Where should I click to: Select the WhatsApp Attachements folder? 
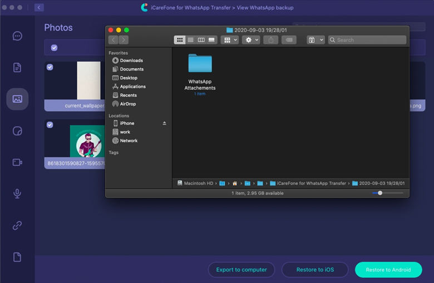(200, 75)
